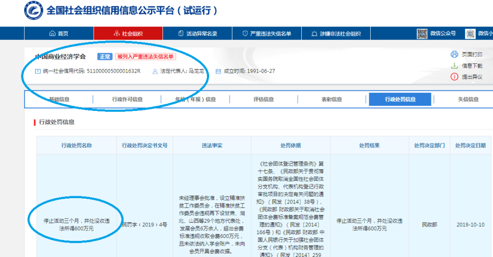
Task: Click the 行政处罚名称 cell 停止活动三个月
Action: pos(76,225)
